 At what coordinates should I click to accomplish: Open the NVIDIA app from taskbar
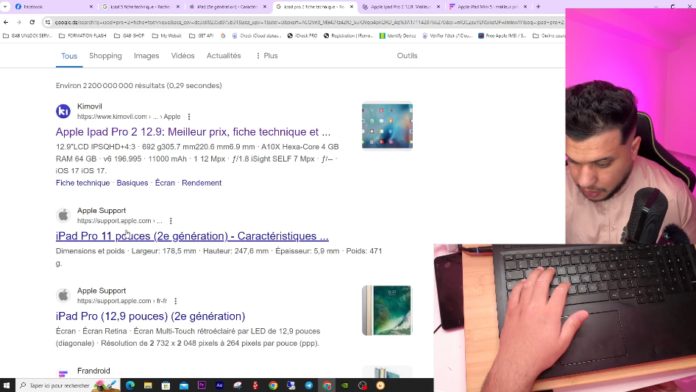344,385
